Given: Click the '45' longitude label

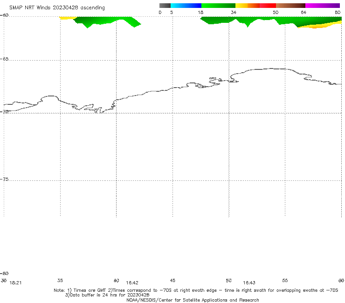Looking at the screenshot, I should 172,281.
